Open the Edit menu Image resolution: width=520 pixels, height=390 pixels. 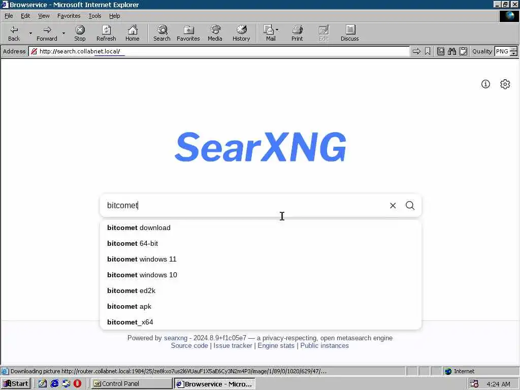click(25, 16)
